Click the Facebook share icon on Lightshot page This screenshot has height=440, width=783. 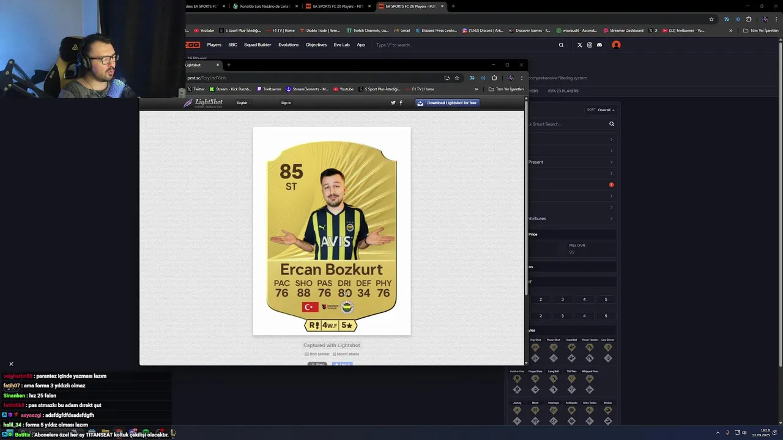pos(401,103)
